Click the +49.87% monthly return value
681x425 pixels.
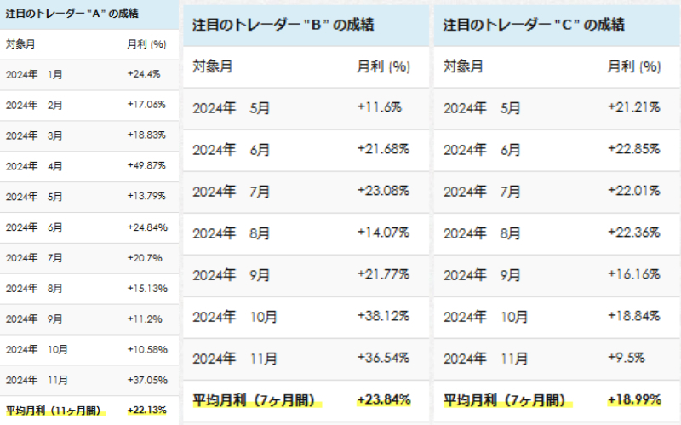click(146, 165)
